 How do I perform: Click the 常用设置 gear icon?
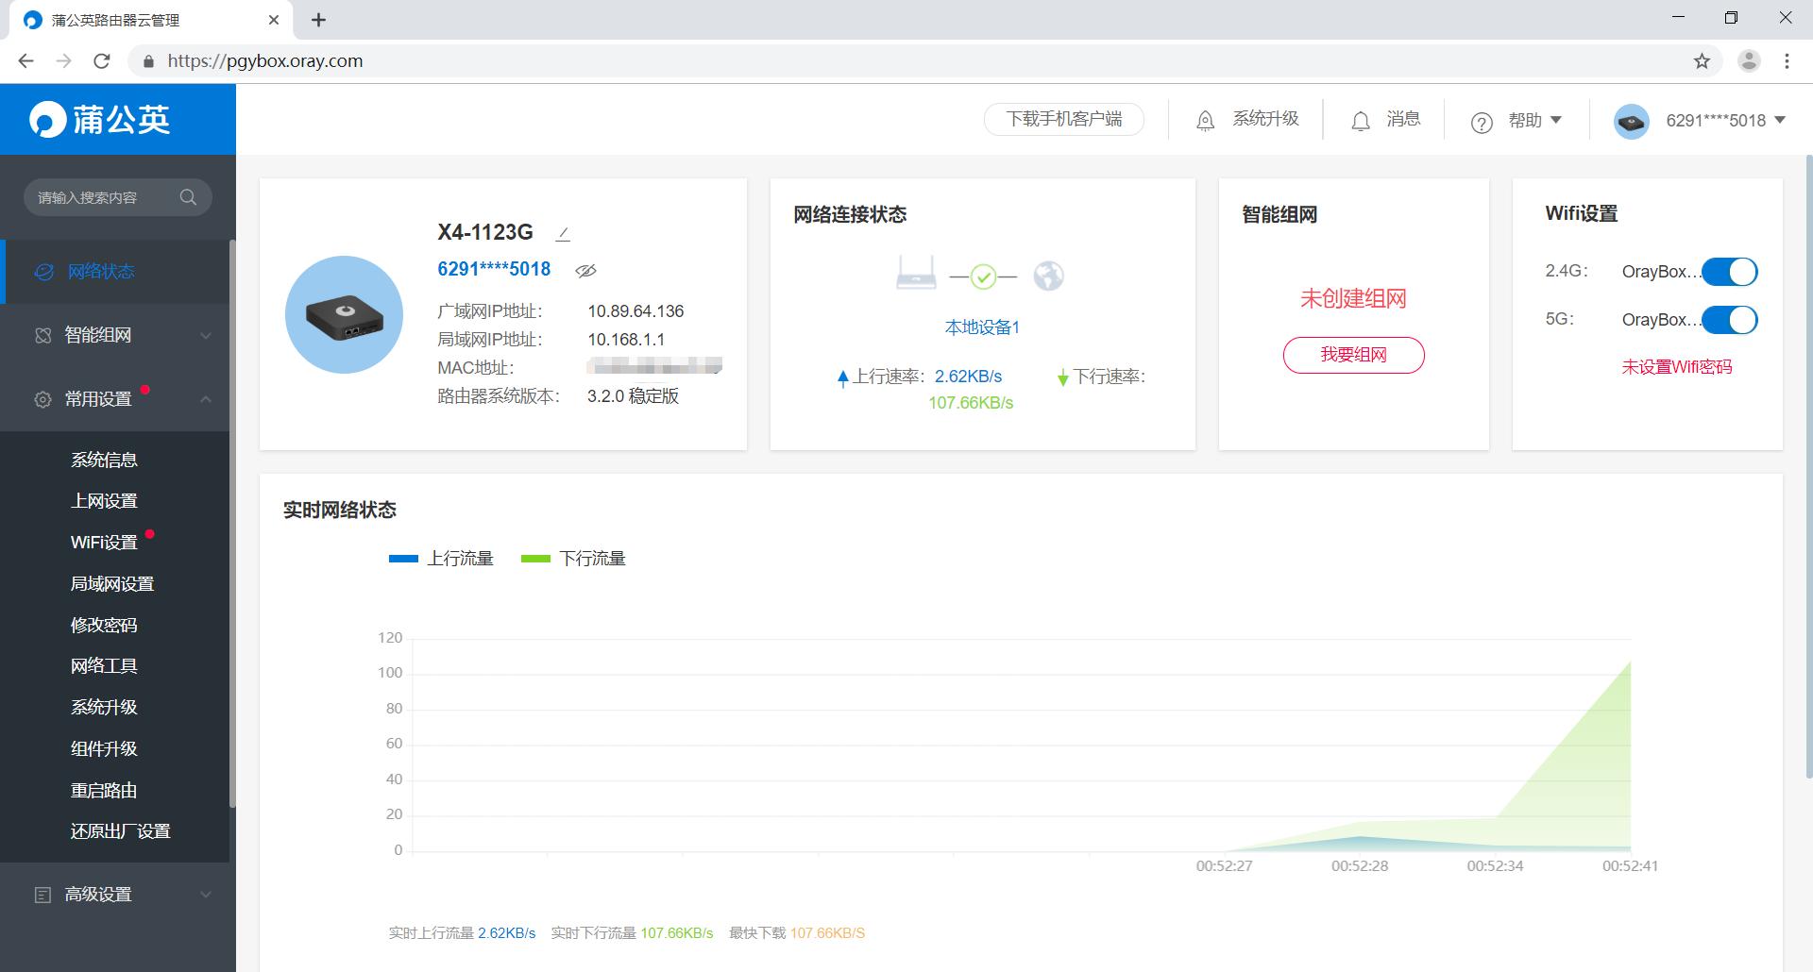click(x=42, y=399)
